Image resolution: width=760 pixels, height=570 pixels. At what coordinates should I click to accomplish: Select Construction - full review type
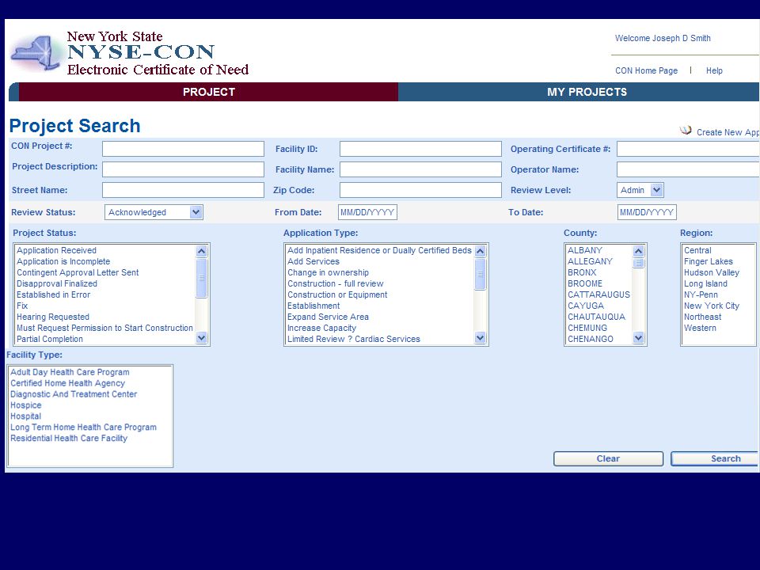point(336,284)
